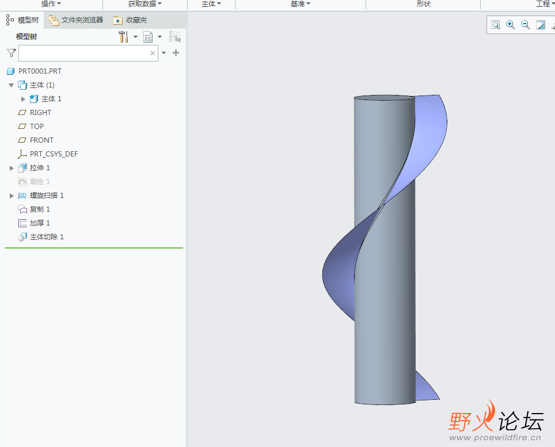Select the greyed 草绘 1 row
555x447 pixels.
tap(40, 182)
